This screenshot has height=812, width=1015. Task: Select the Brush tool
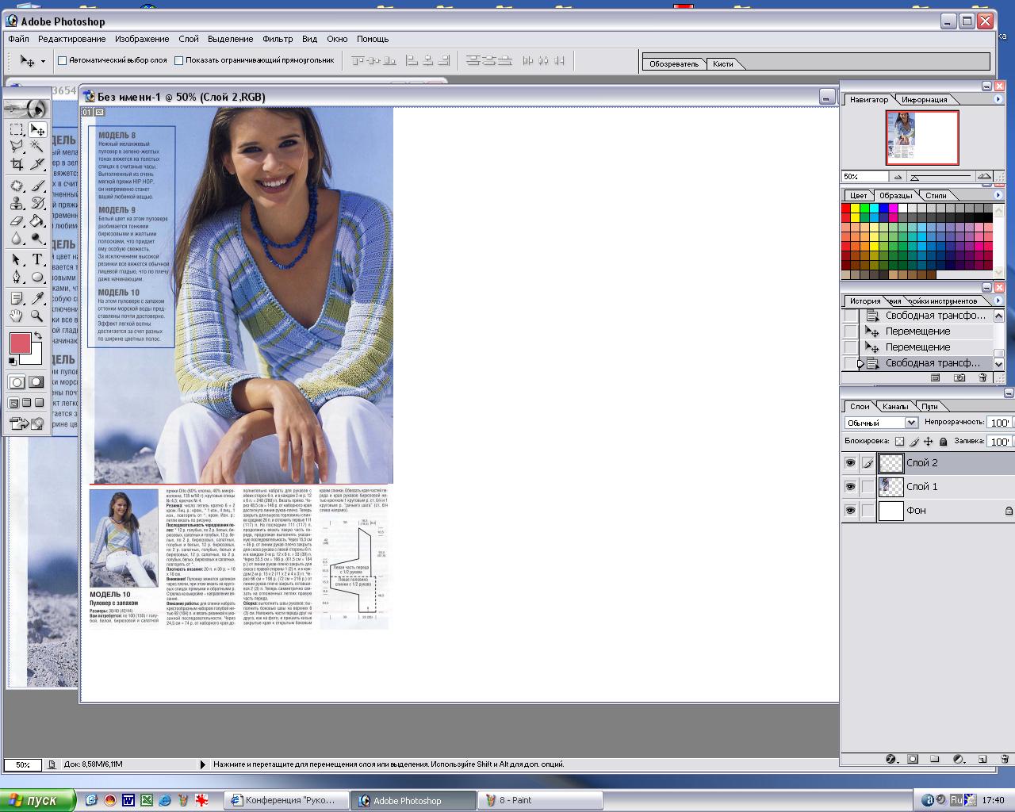click(x=37, y=186)
